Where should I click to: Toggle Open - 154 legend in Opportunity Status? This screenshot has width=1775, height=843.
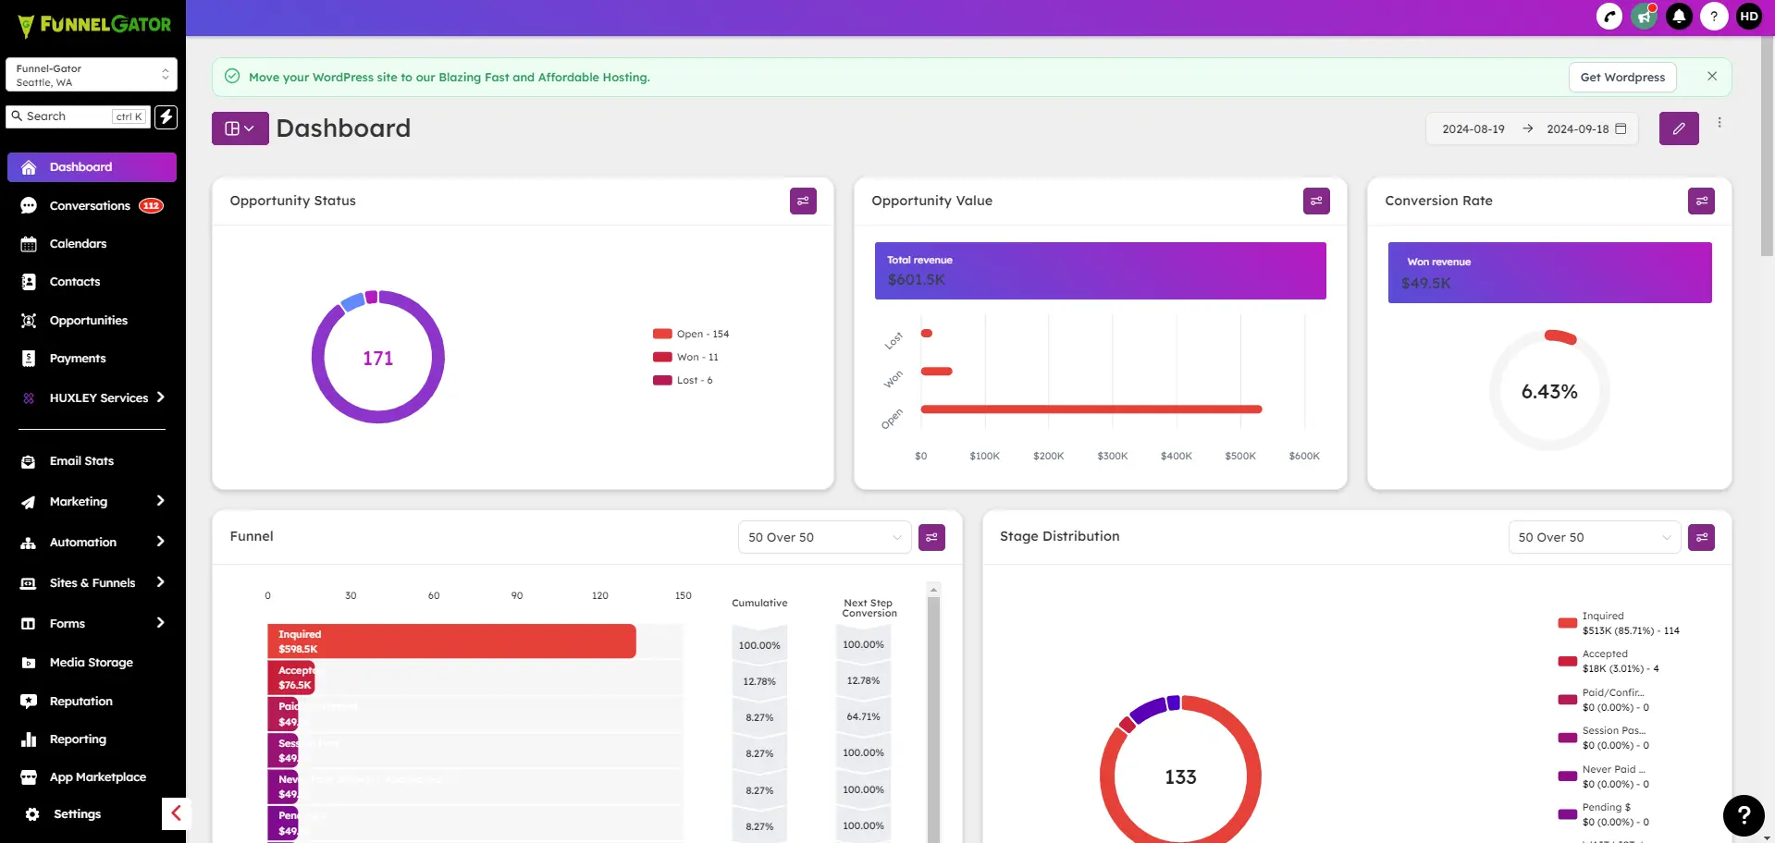point(691,334)
